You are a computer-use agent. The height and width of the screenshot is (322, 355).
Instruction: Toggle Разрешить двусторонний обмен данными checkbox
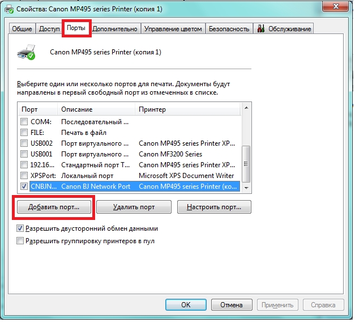(20, 228)
